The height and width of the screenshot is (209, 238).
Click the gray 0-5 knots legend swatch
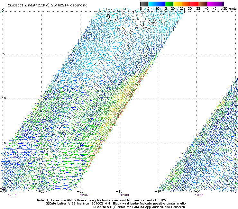pyautogui.click(x=144, y=4)
